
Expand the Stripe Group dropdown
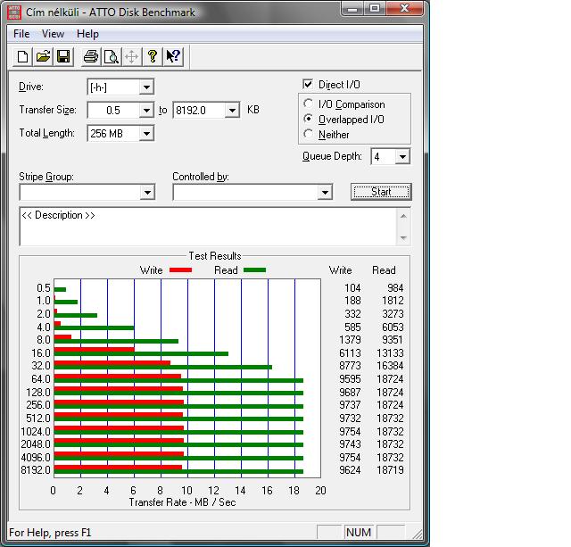(x=147, y=192)
